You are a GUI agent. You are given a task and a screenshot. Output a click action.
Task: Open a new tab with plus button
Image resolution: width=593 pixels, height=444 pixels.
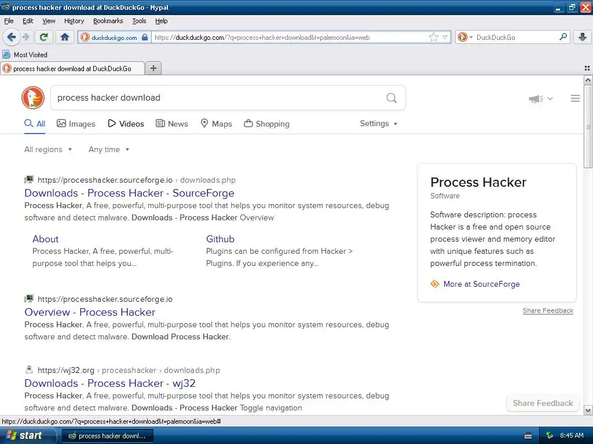(x=153, y=68)
